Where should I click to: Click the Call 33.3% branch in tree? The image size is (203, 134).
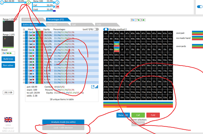[43, 5]
